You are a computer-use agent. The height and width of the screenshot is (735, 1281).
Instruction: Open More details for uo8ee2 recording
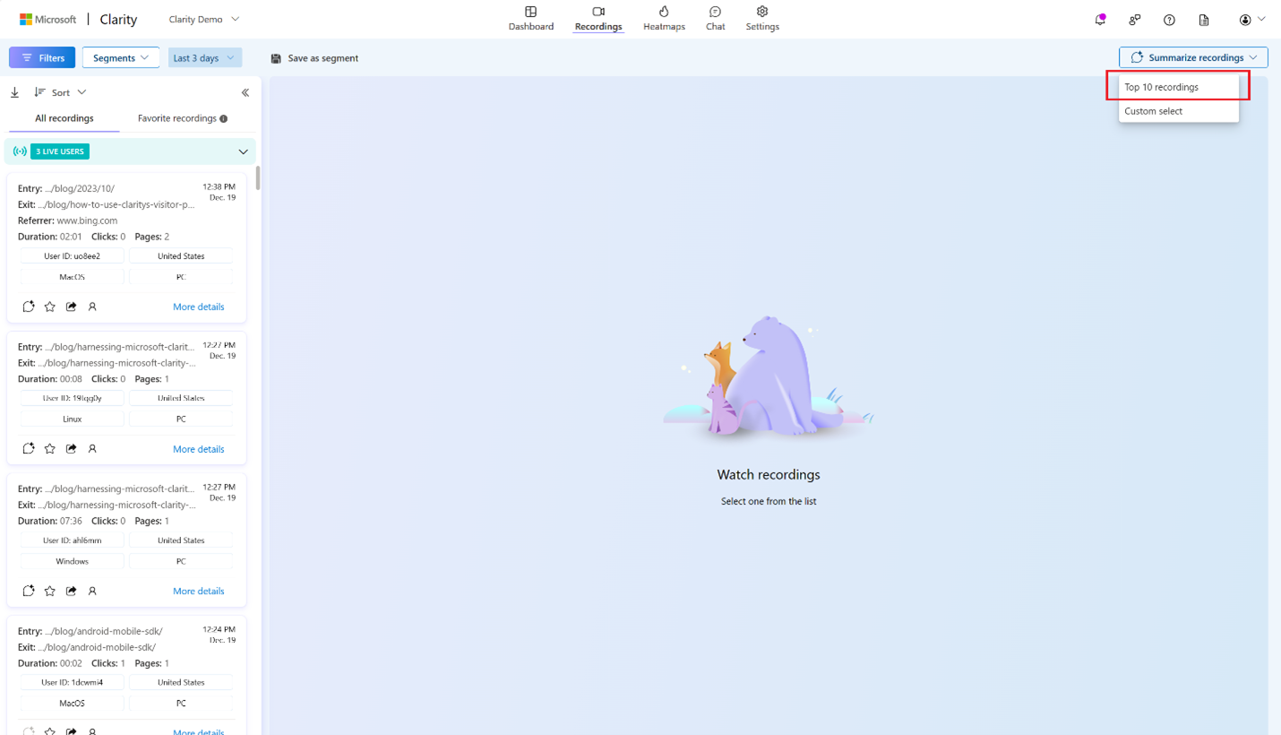point(198,307)
